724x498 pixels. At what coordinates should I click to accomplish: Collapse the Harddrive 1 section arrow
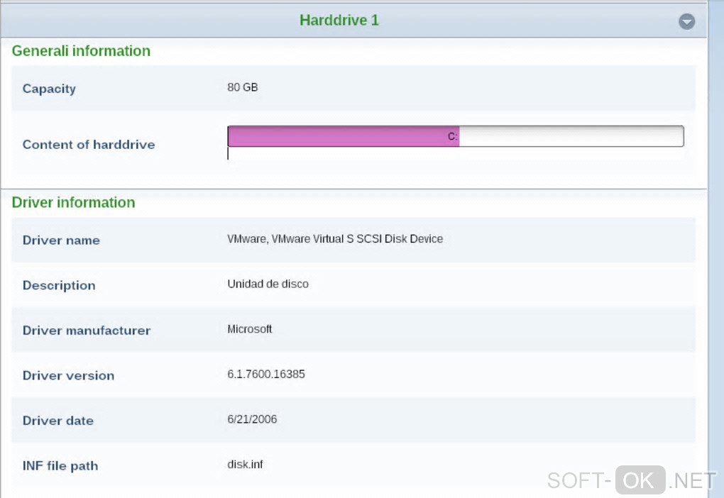point(686,21)
